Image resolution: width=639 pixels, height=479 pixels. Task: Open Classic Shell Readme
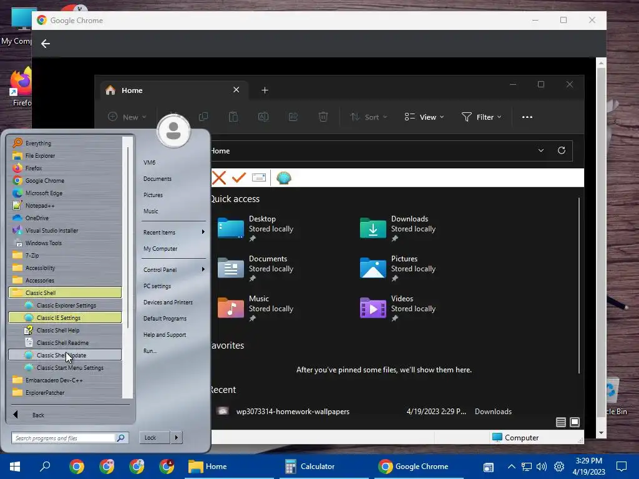click(65, 342)
